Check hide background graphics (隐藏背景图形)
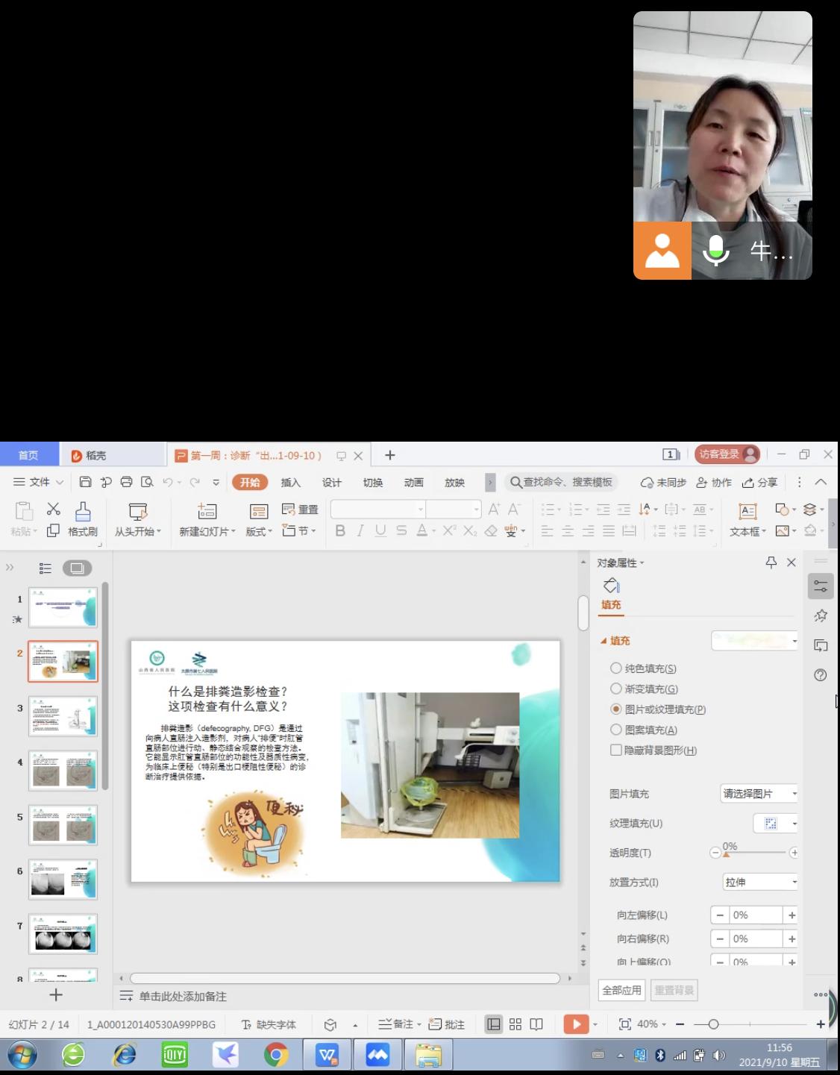Image resolution: width=840 pixels, height=1075 pixels. tap(616, 750)
